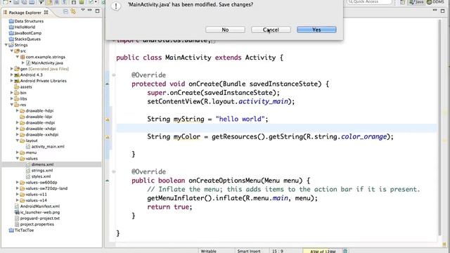Image resolution: width=450 pixels, height=253 pixels.
Task: Click the Open Perspective icon
Action: [402, 2]
